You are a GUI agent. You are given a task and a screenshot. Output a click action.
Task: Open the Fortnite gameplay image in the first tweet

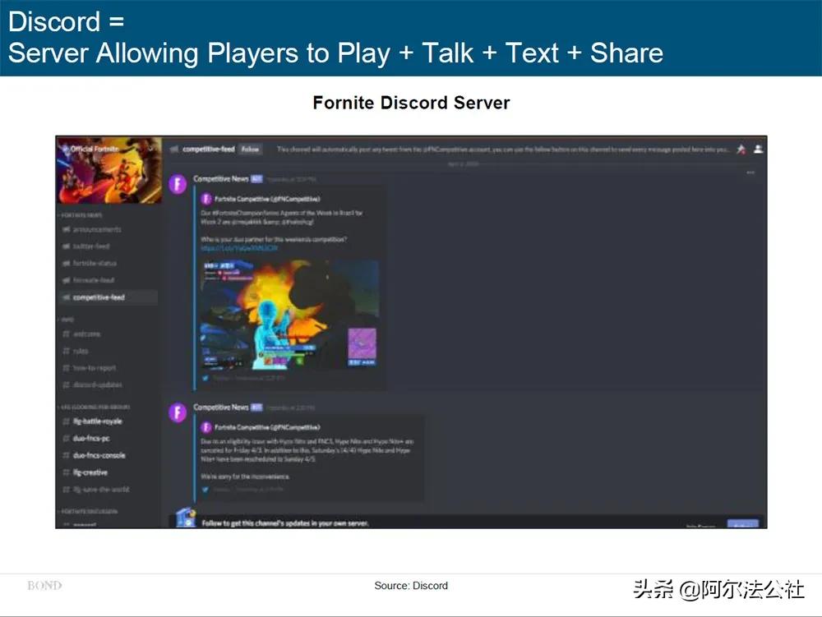click(x=290, y=314)
